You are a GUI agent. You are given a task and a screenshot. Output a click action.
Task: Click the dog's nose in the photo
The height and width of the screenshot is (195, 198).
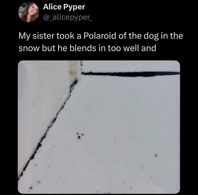click(x=79, y=138)
